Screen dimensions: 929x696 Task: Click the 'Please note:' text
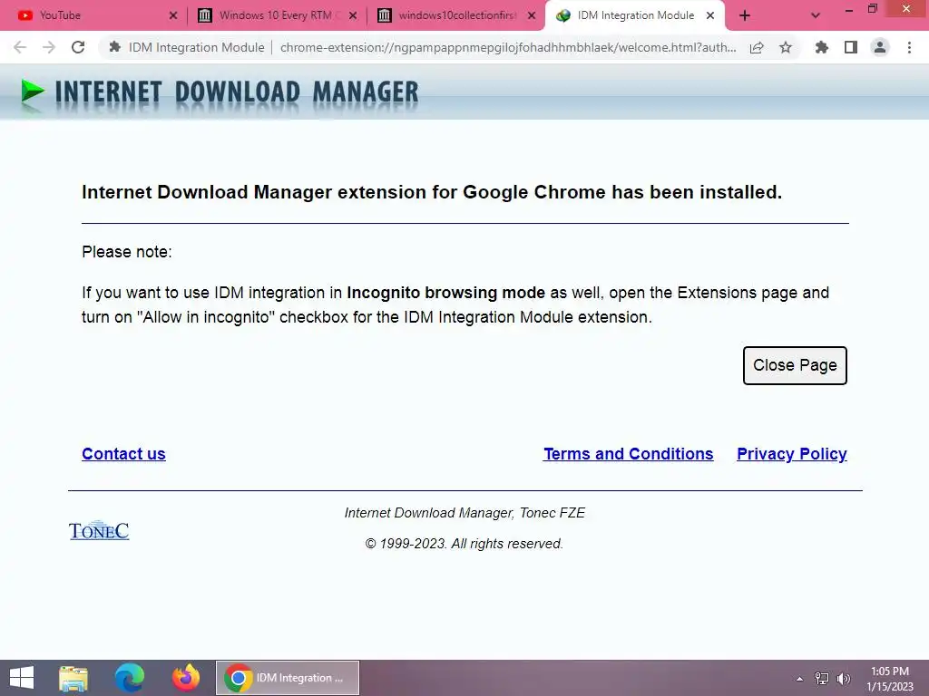pyautogui.click(x=127, y=252)
